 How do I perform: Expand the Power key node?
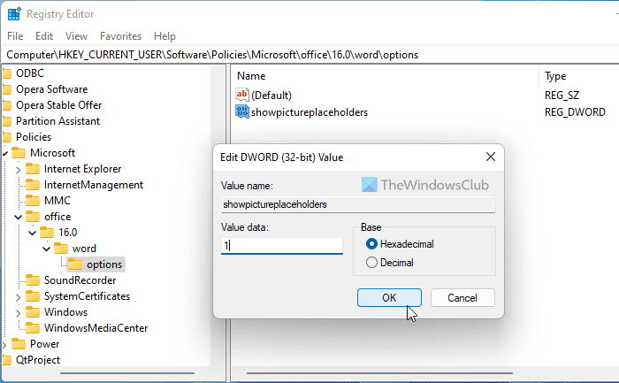[4, 345]
